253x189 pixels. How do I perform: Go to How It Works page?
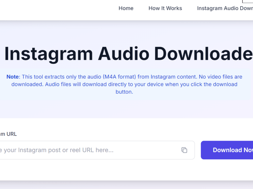point(165,8)
